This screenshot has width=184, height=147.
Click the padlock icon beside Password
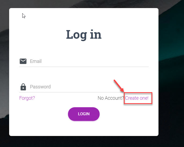(23, 87)
